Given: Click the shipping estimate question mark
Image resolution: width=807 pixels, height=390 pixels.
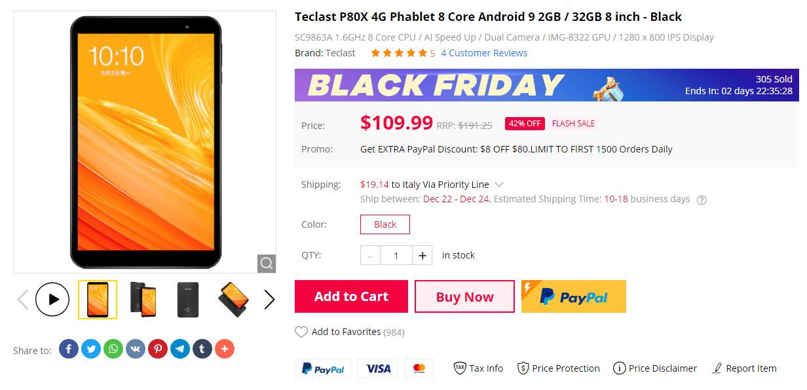Looking at the screenshot, I should click(x=701, y=200).
